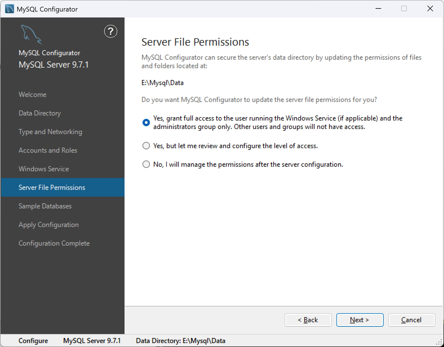Switch to Windows Service step
Viewport: 444px width, 347px height.
pos(44,169)
